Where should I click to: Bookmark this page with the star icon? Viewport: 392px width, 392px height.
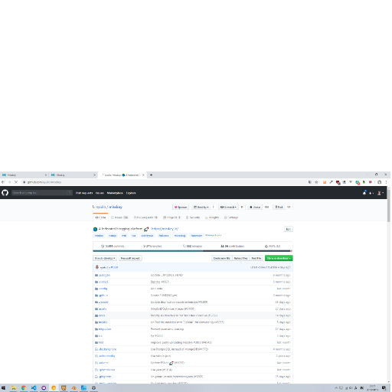[316, 182]
